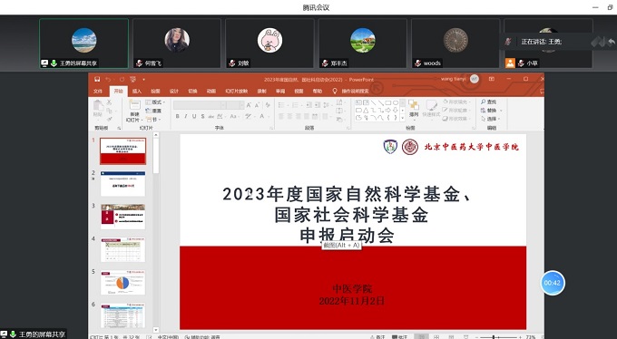
Task: Expand the shapes gallery more arrow
Action: (x=402, y=118)
